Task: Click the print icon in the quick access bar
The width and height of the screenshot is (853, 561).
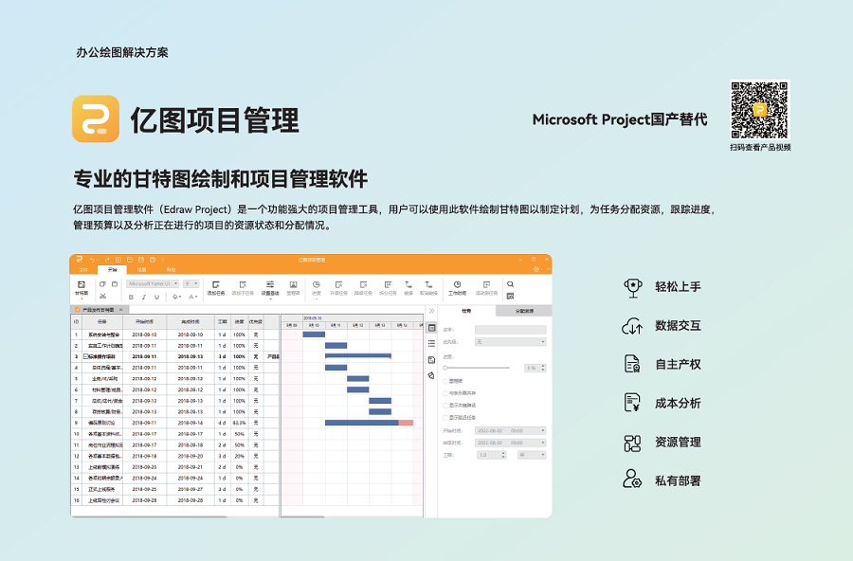Action: [153, 260]
